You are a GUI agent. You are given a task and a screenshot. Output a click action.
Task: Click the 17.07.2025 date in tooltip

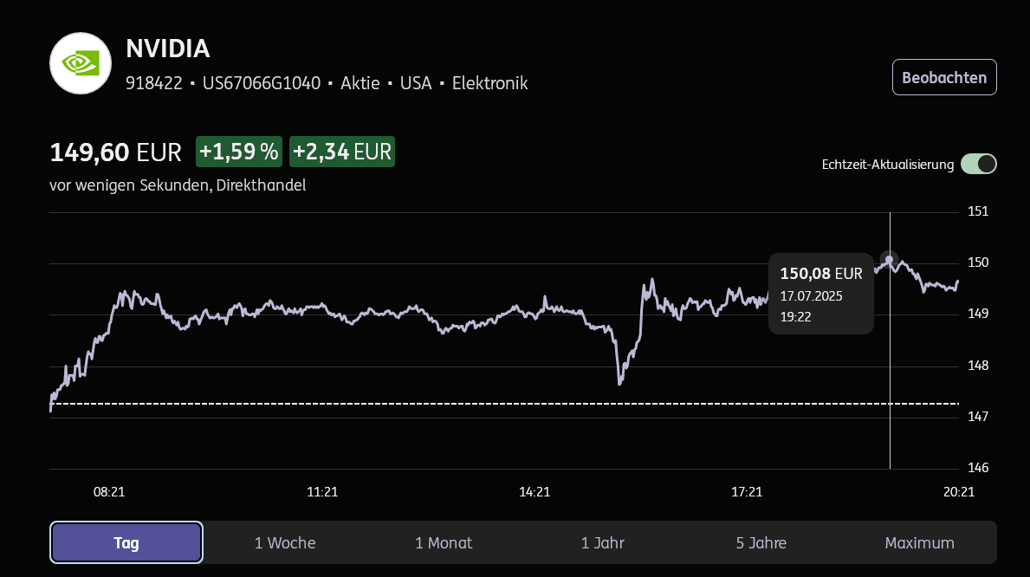click(811, 296)
